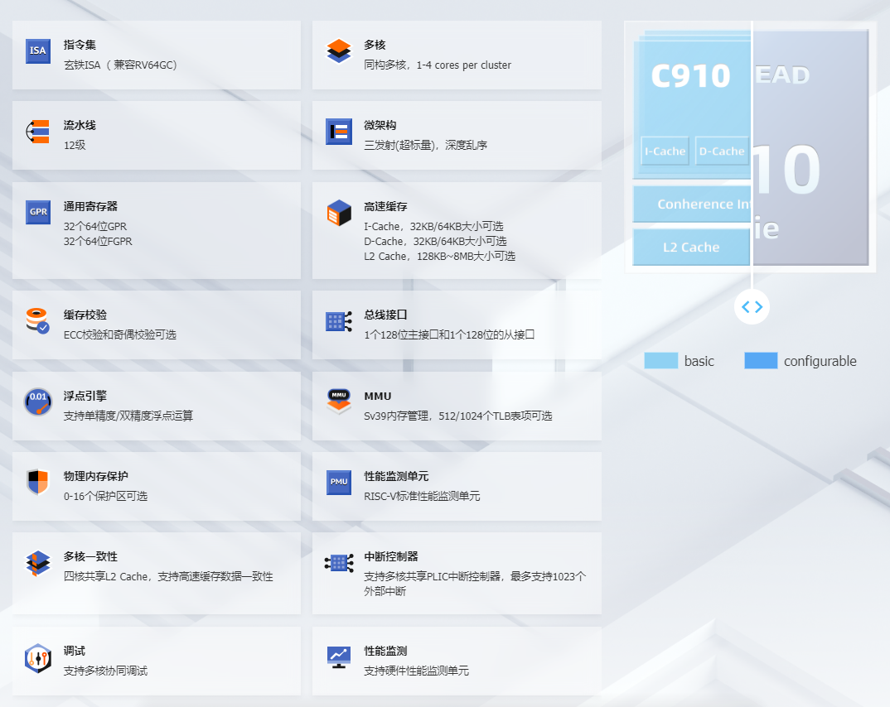This screenshot has width=890, height=707.
Task: Click the 浮点引擎 0.01 floating-point icon
Action: (x=37, y=402)
